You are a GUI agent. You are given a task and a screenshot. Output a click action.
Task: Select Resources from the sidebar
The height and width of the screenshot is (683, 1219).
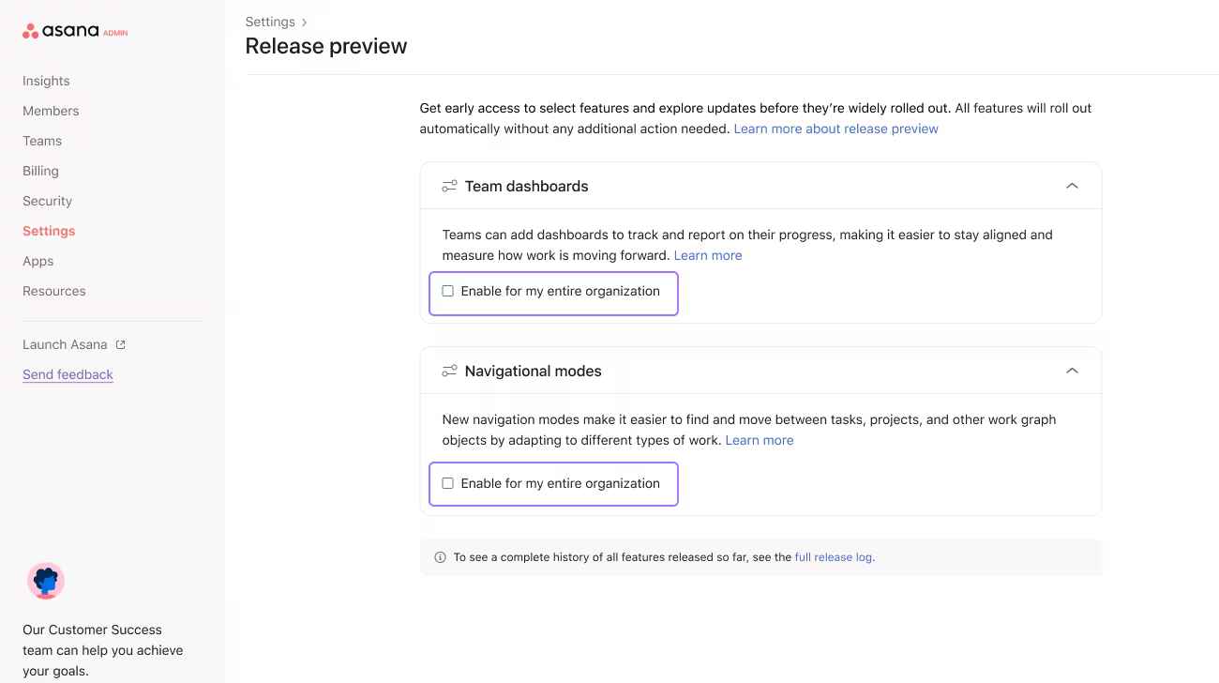pos(53,291)
